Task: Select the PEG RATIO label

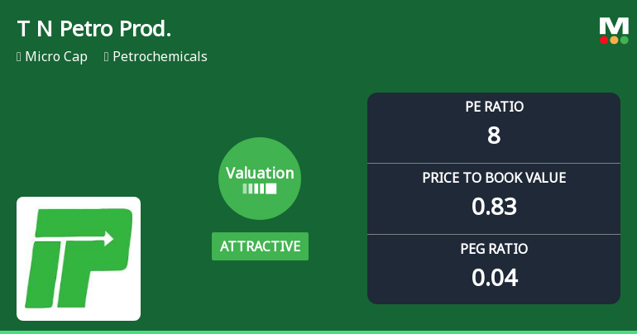Action: [494, 249]
